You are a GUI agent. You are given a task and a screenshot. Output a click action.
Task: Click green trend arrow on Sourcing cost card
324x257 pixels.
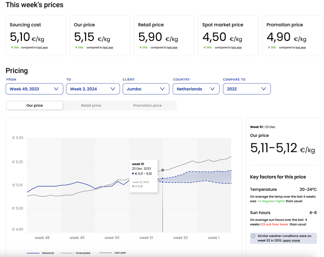click(11, 48)
